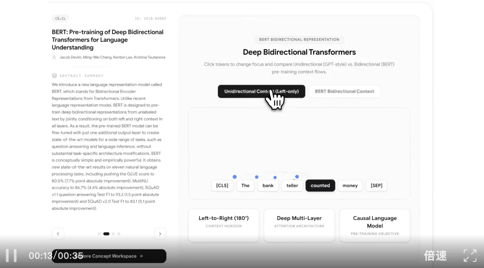Open the Causal Language Model objective card
This screenshot has height=268, width=484.
point(375,225)
